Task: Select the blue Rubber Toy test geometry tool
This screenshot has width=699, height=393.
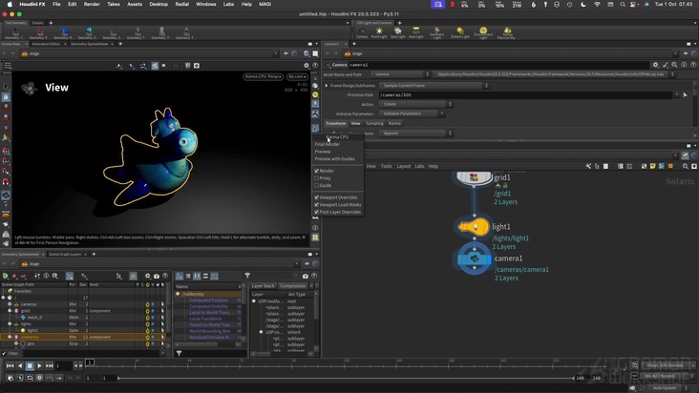Action: point(64,32)
